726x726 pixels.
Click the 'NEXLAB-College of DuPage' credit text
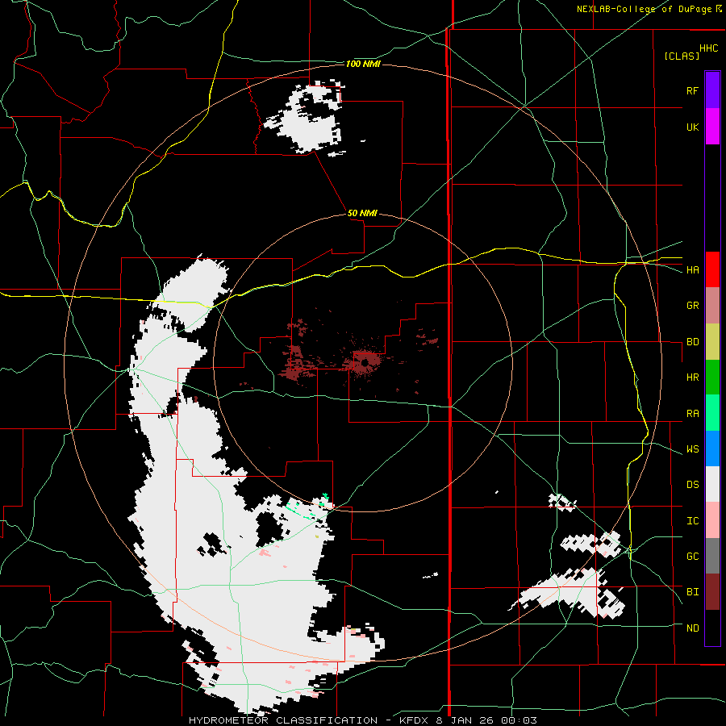tap(644, 9)
